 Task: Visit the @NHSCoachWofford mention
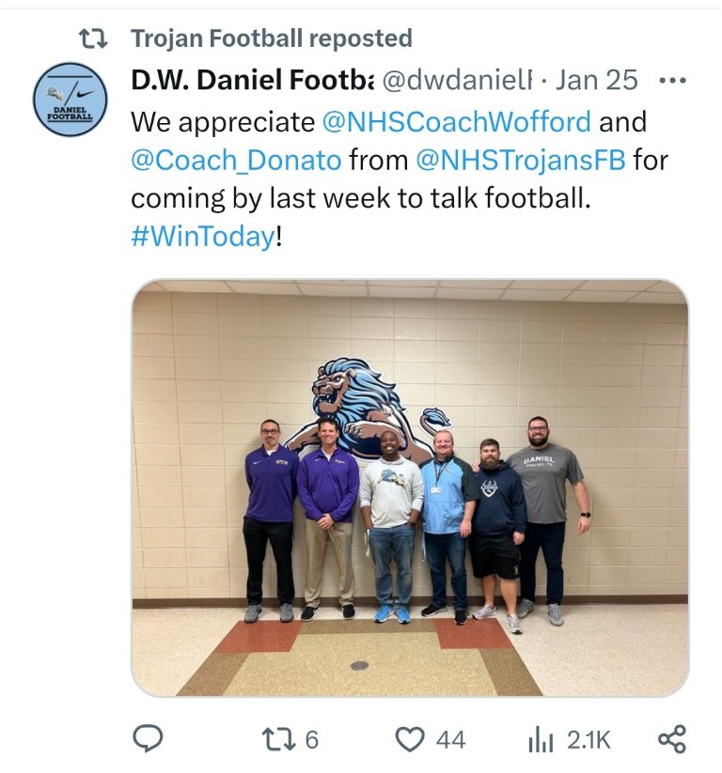(457, 122)
